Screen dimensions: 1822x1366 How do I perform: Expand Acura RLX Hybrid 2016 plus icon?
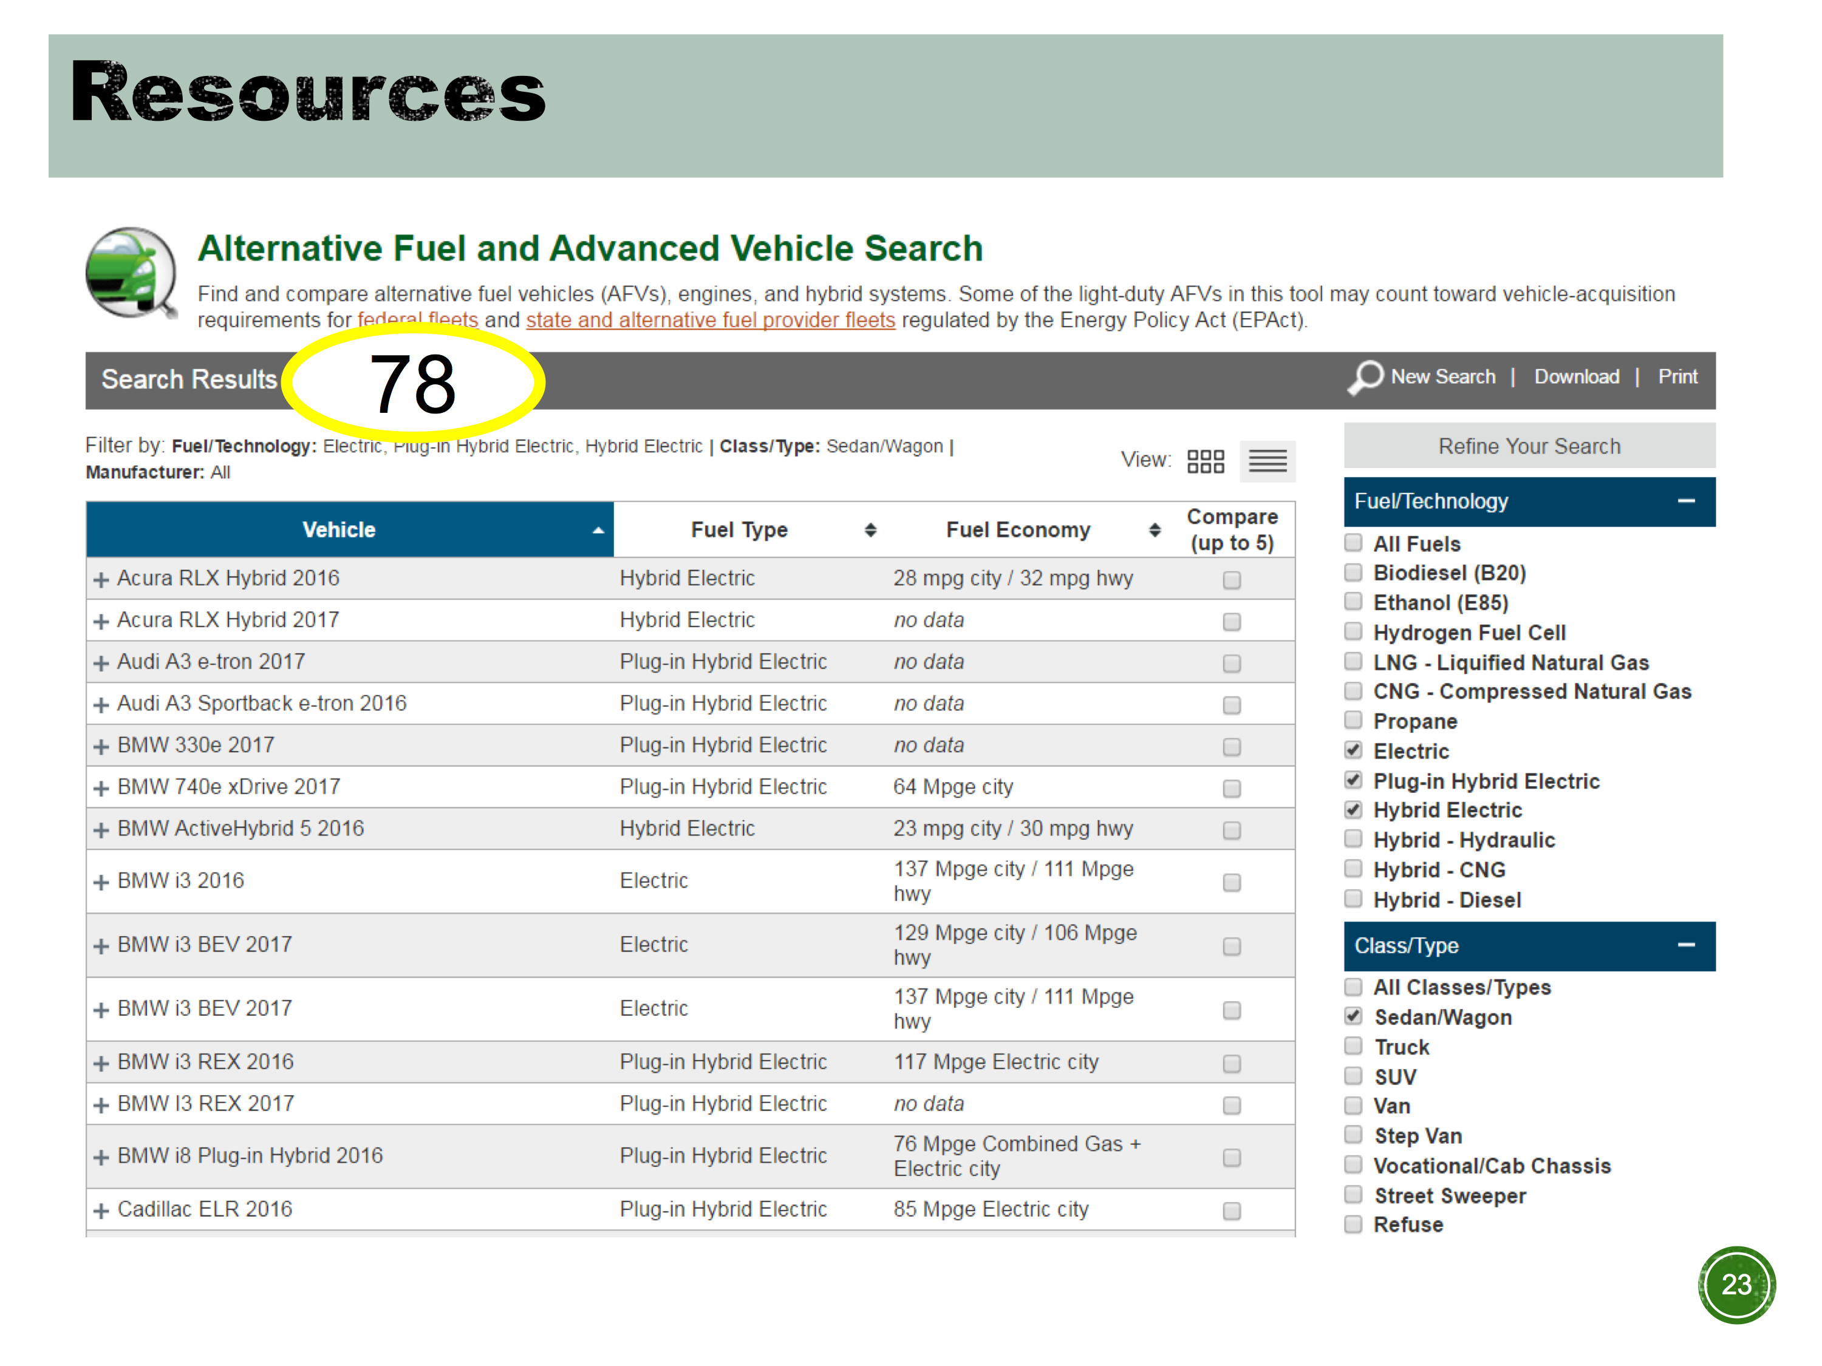coord(101,580)
